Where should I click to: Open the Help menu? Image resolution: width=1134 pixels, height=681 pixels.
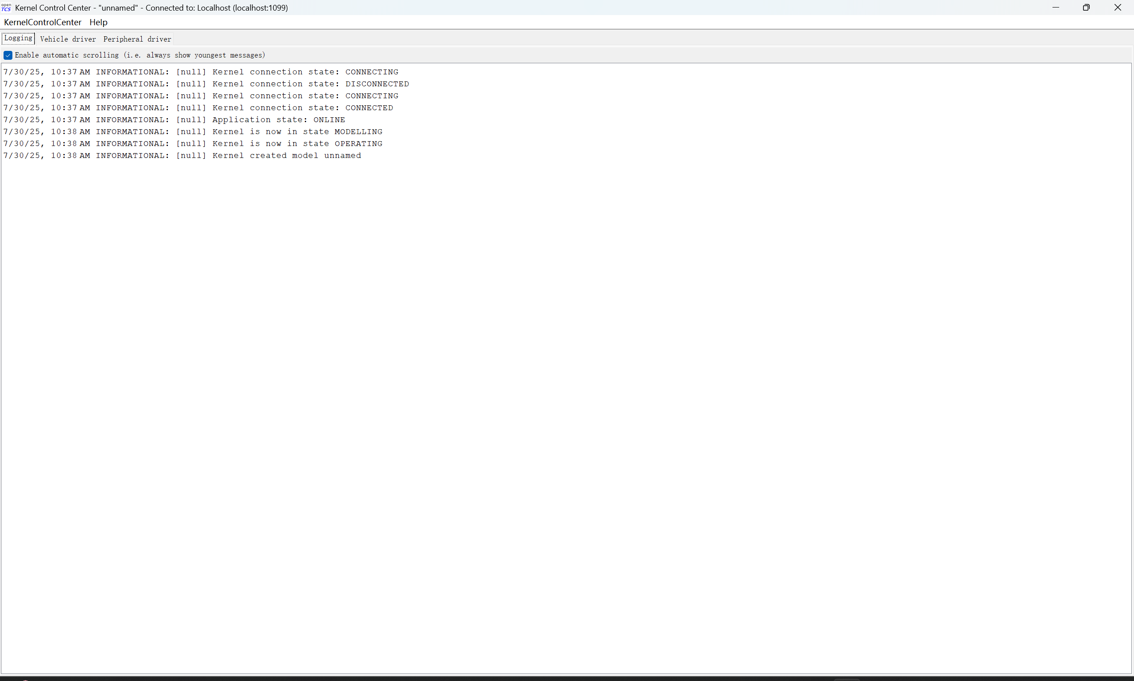click(98, 22)
